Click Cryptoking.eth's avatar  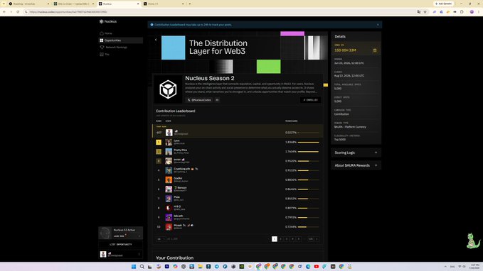pos(169,170)
